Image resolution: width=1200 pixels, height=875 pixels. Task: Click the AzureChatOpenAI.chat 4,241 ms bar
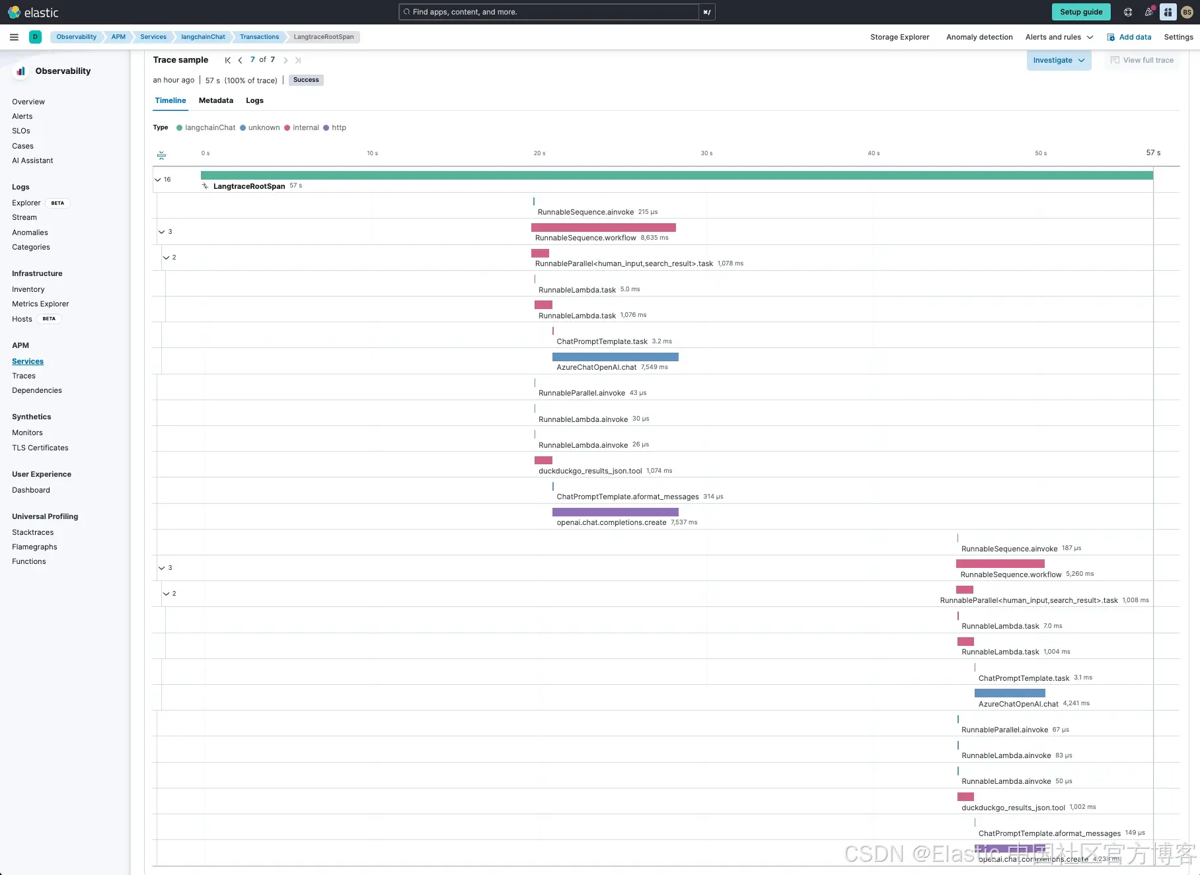pyautogui.click(x=1010, y=693)
